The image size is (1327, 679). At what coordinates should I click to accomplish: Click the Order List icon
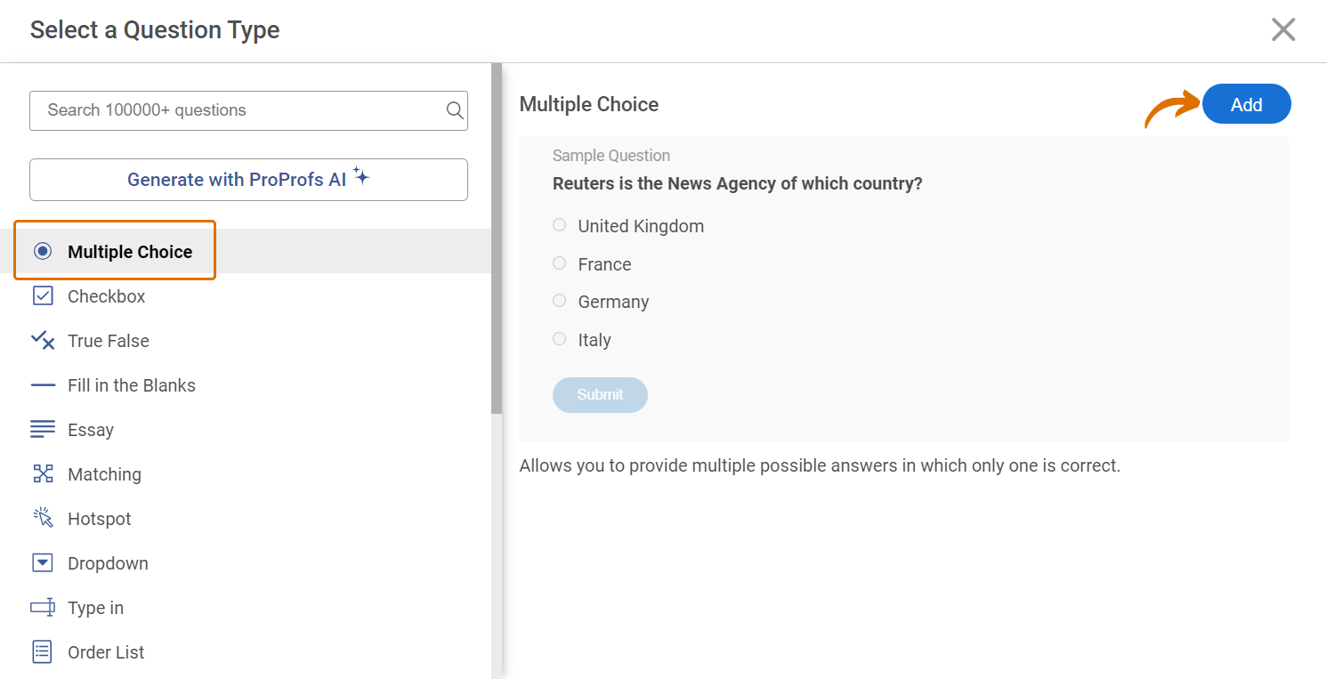[x=43, y=652]
